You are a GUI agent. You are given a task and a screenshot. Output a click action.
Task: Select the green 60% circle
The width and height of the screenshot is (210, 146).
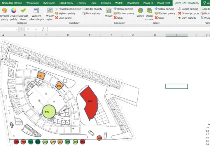[x=31, y=142]
